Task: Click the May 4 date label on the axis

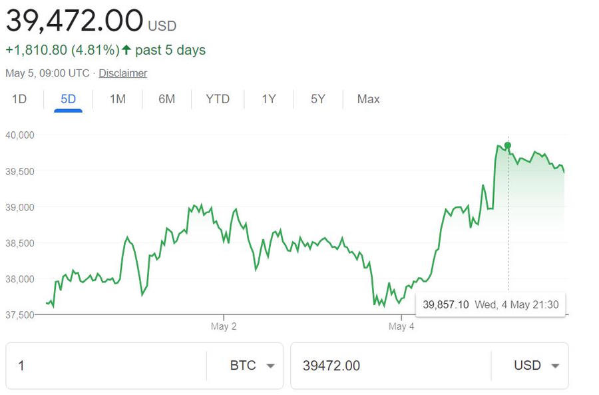Action: [x=397, y=326]
